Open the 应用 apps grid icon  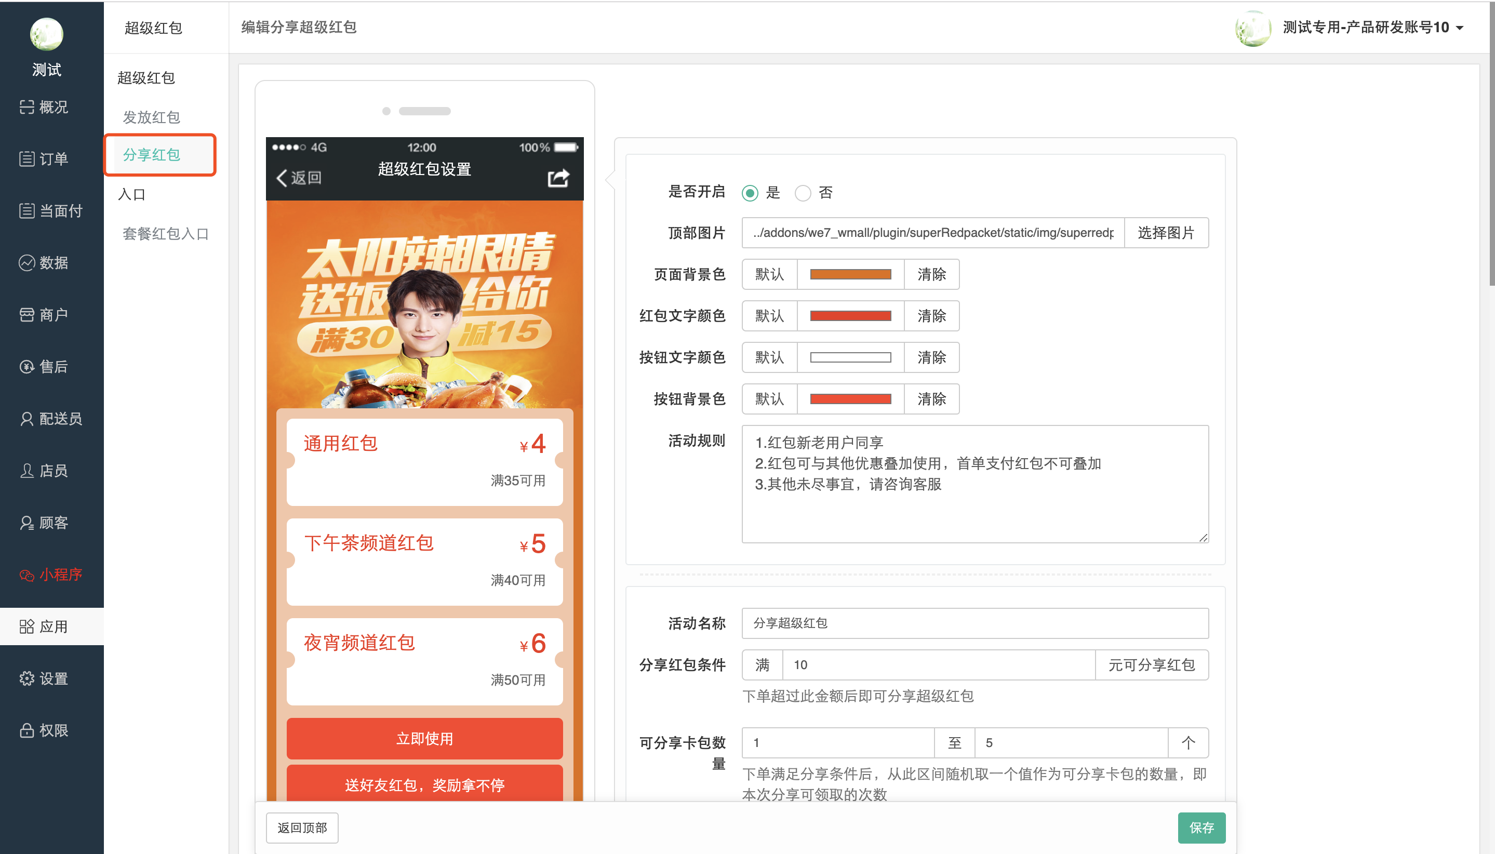pyautogui.click(x=27, y=626)
